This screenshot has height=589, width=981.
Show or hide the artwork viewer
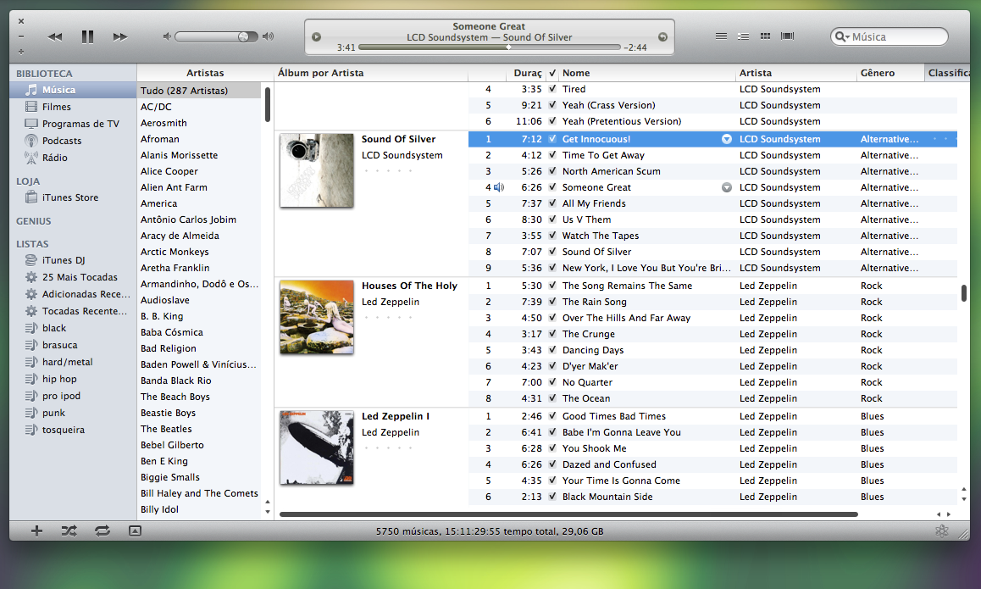point(136,531)
